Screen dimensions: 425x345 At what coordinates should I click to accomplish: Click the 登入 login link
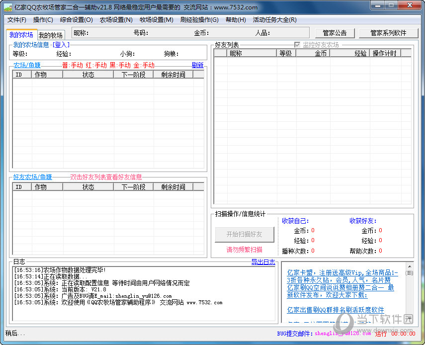(x=62, y=45)
